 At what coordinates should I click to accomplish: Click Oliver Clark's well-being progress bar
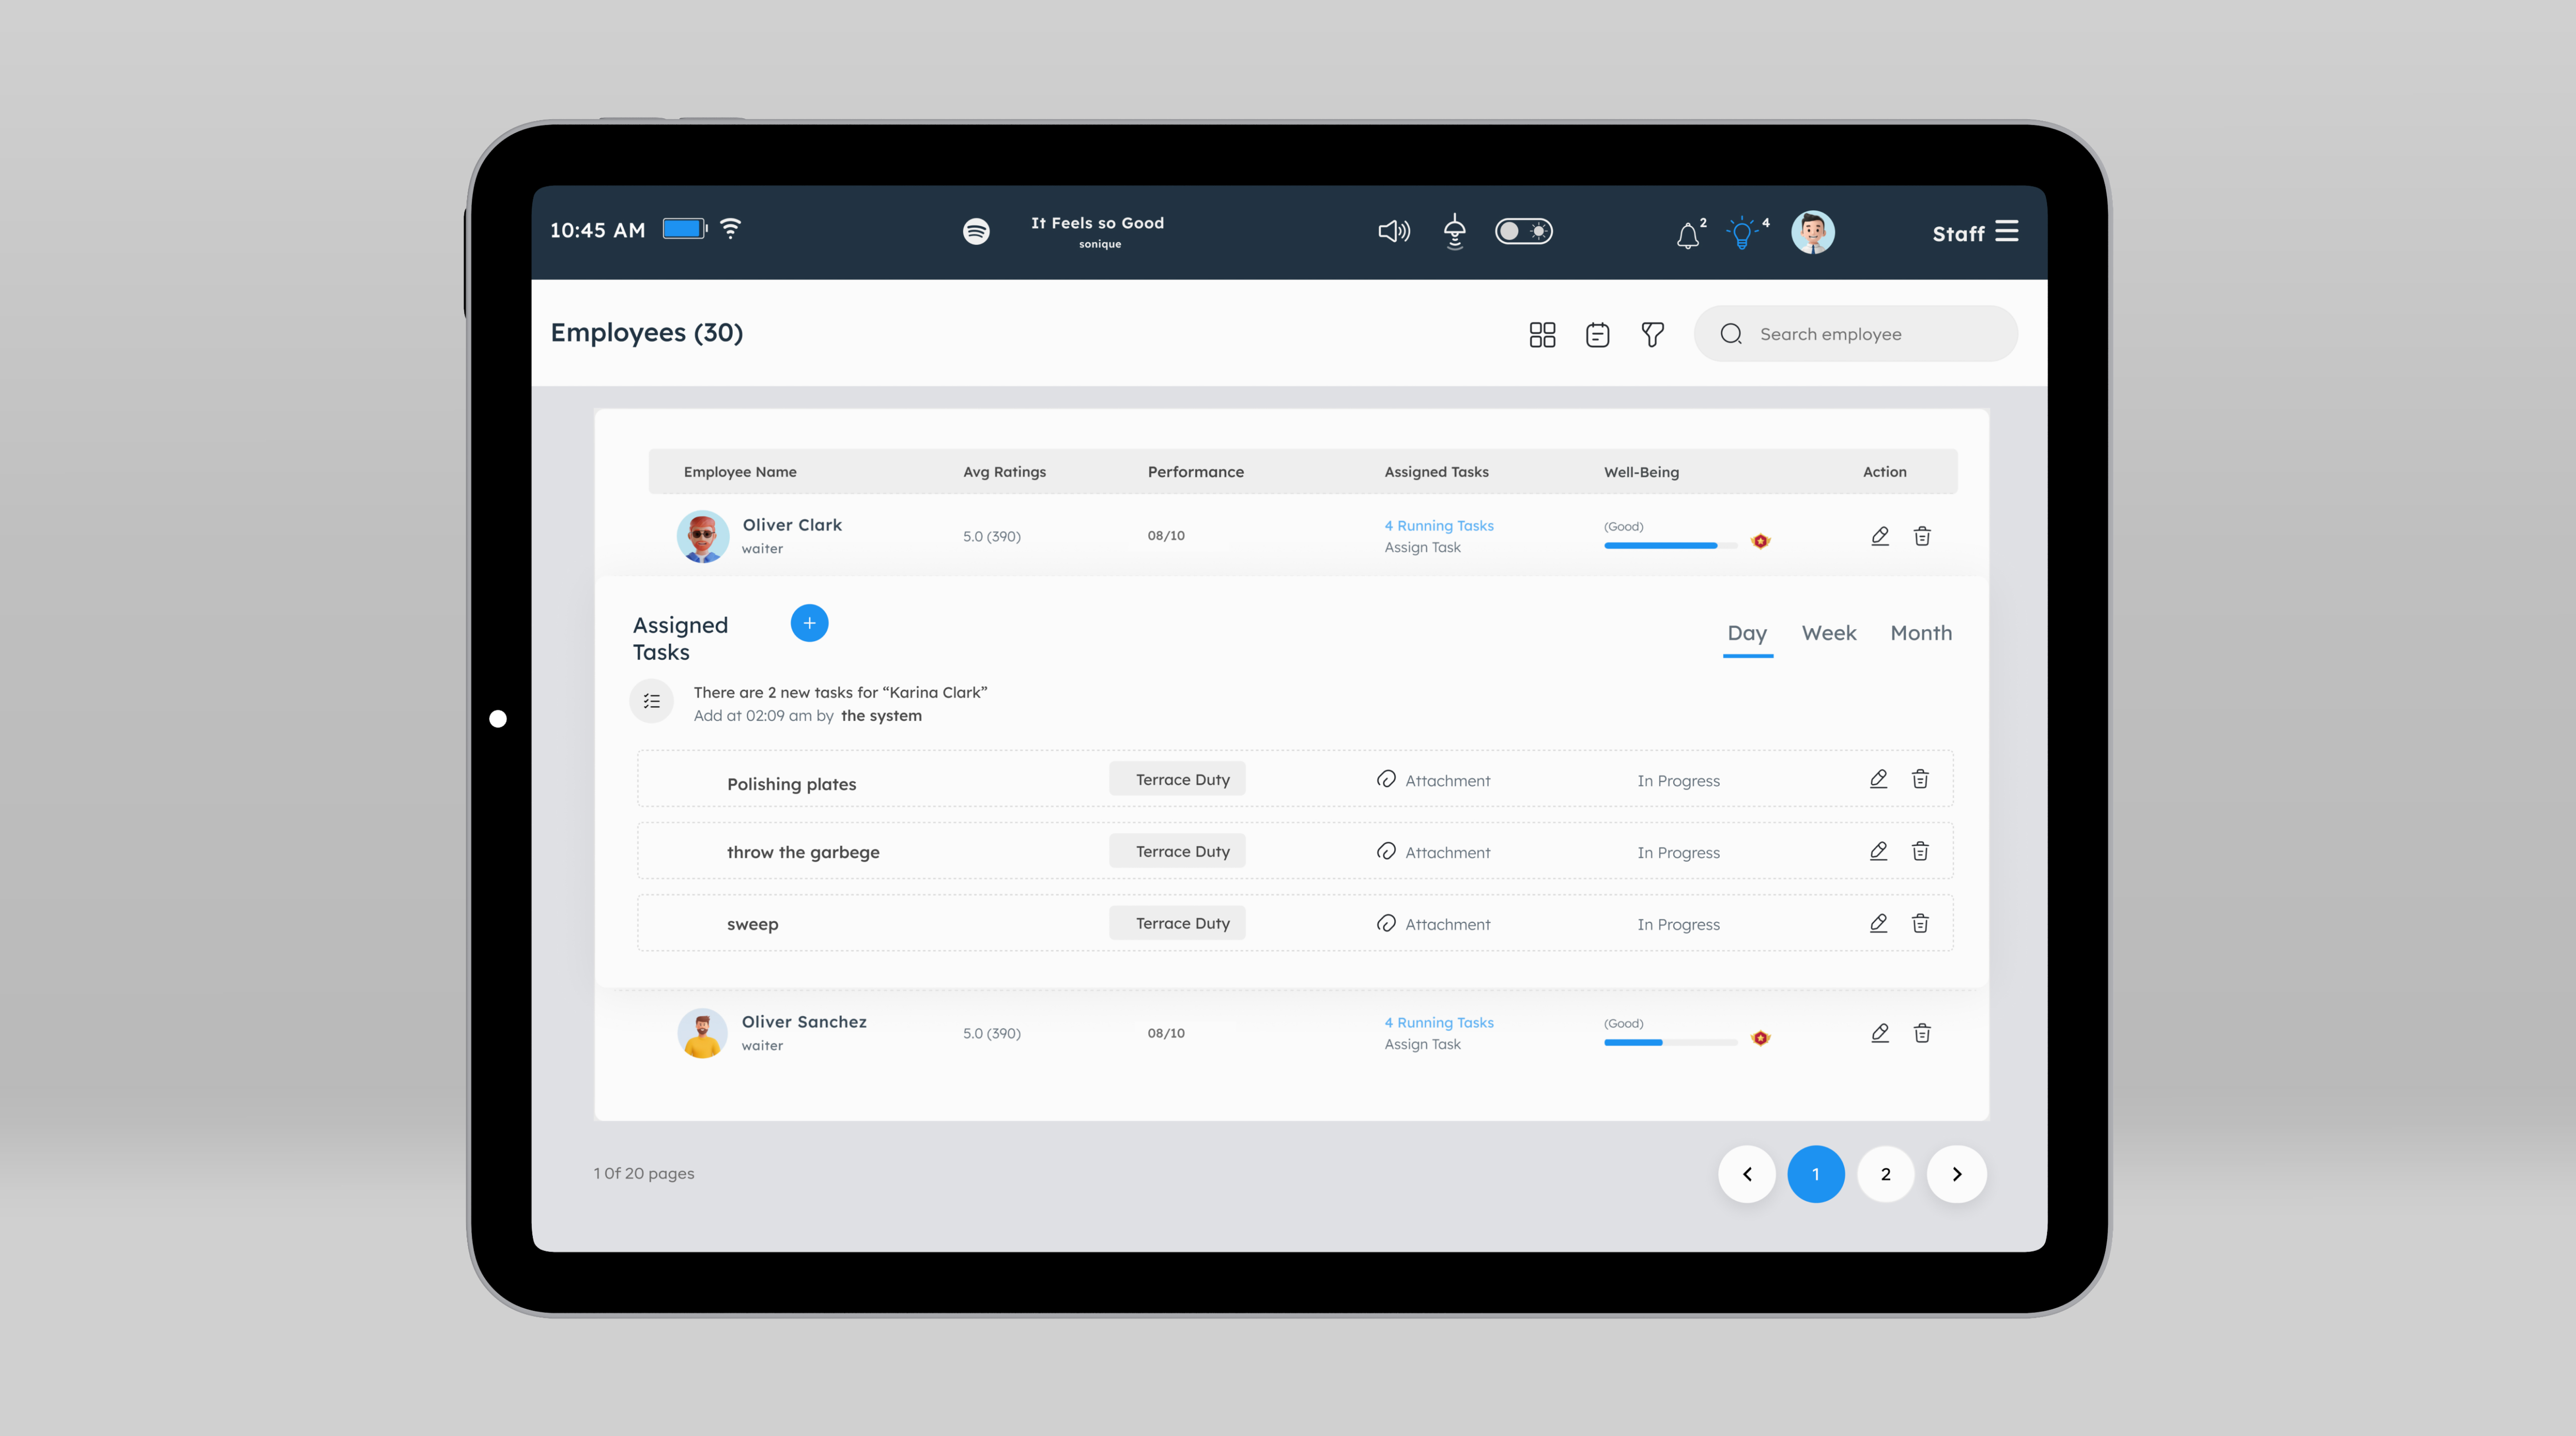[x=1670, y=545]
